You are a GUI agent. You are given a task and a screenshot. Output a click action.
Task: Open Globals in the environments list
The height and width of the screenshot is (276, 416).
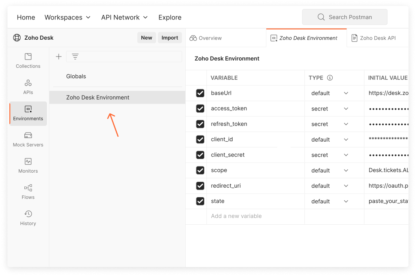[x=76, y=76]
